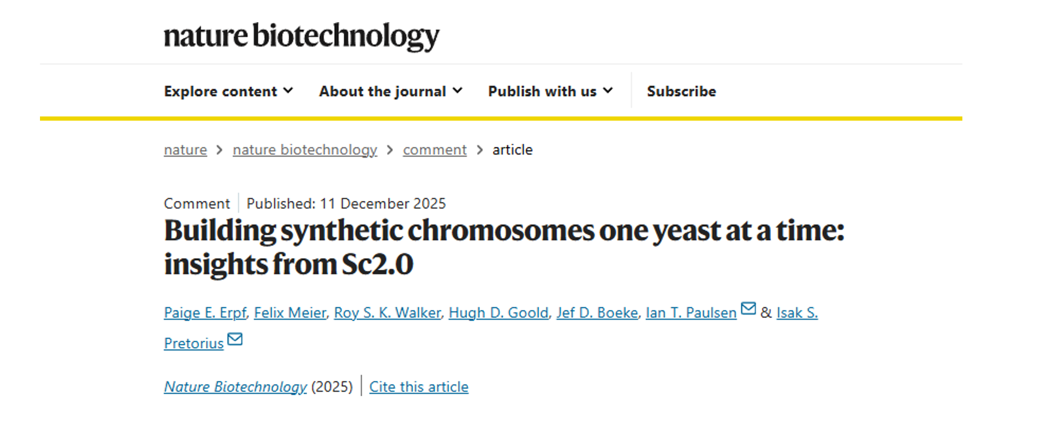Click email envelope icon beside Ian T. Paulsen
Image resolution: width=1059 pixels, height=444 pixels.
tap(749, 309)
